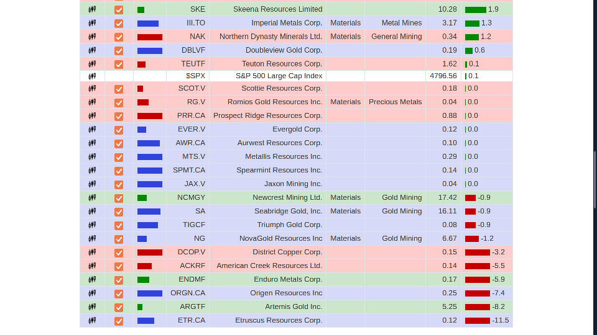Open chart icon in NG row

[x=92, y=238]
